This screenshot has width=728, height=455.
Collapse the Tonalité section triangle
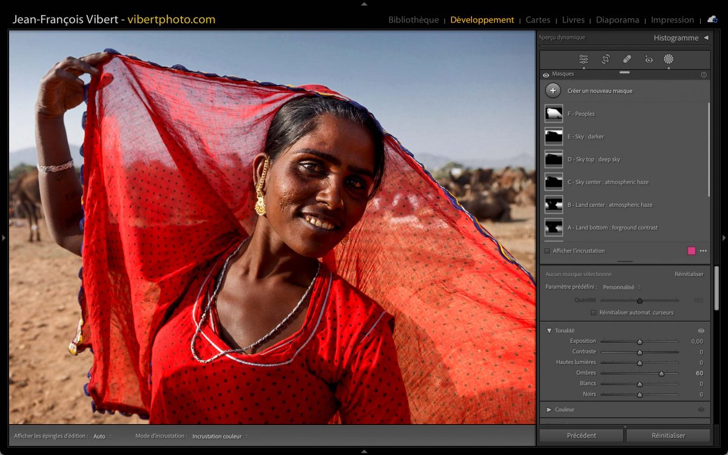[x=549, y=331]
